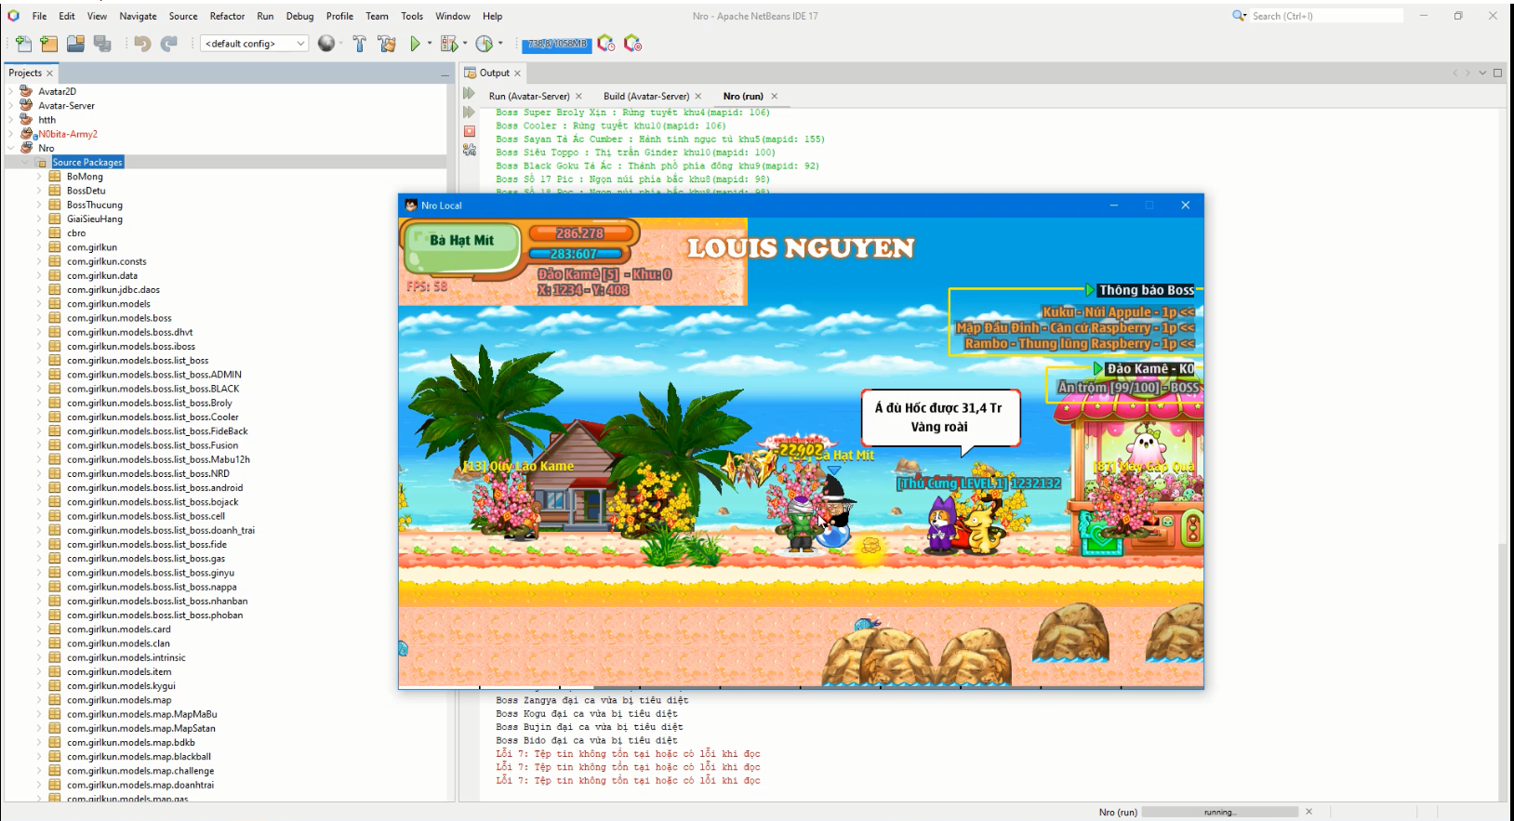Click the New Project toolbar icon

point(49,44)
